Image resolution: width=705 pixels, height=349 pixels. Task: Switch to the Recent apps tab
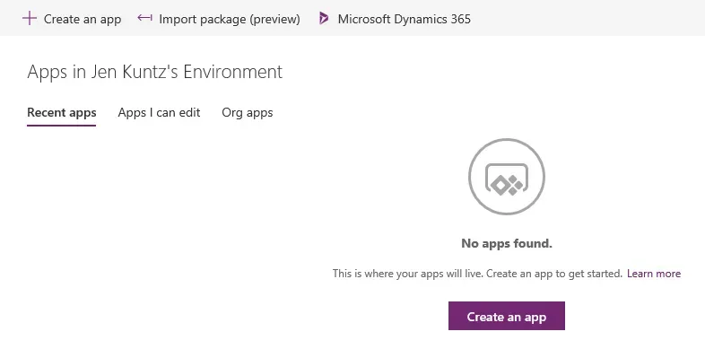(62, 112)
